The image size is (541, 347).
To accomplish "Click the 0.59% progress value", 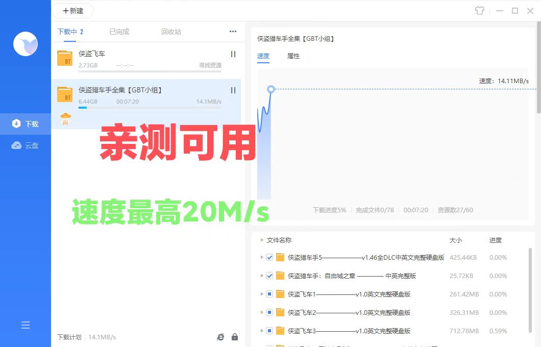I will click(x=498, y=331).
